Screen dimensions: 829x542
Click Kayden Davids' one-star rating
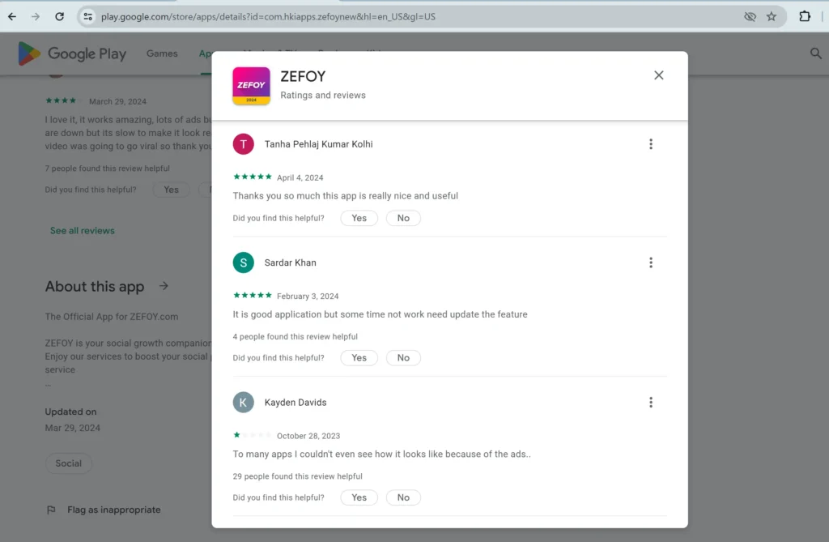pyautogui.click(x=253, y=435)
